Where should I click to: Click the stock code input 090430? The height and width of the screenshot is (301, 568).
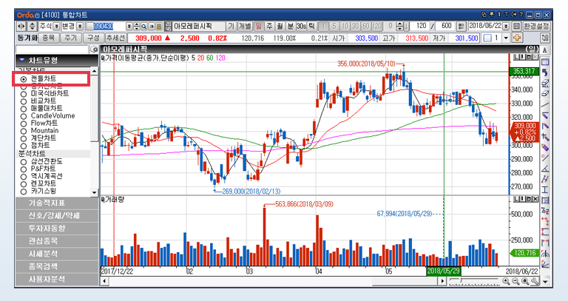coord(109,26)
